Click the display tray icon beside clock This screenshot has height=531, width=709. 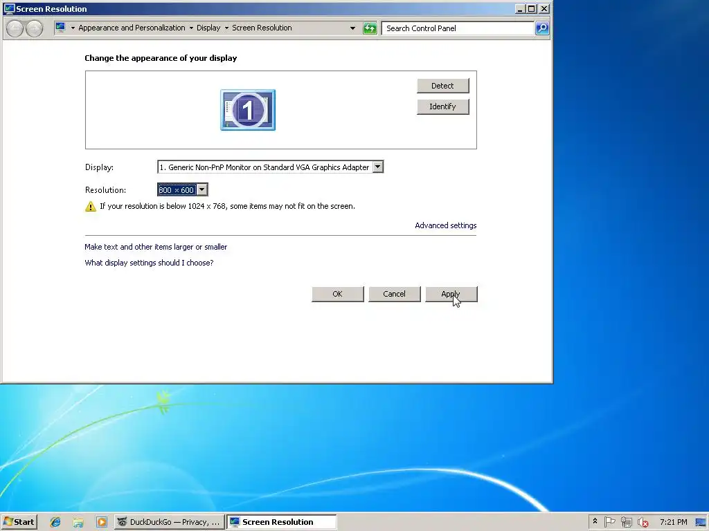coord(701,523)
